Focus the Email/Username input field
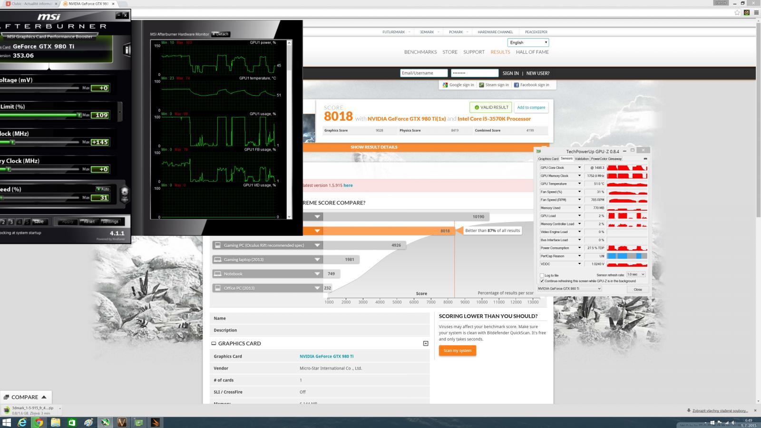761x428 pixels. pyautogui.click(x=424, y=73)
